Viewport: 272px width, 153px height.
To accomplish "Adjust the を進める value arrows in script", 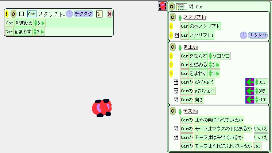I will (x=36, y=23).
